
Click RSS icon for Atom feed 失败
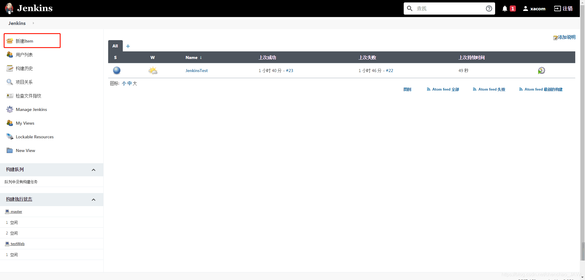(x=475, y=89)
